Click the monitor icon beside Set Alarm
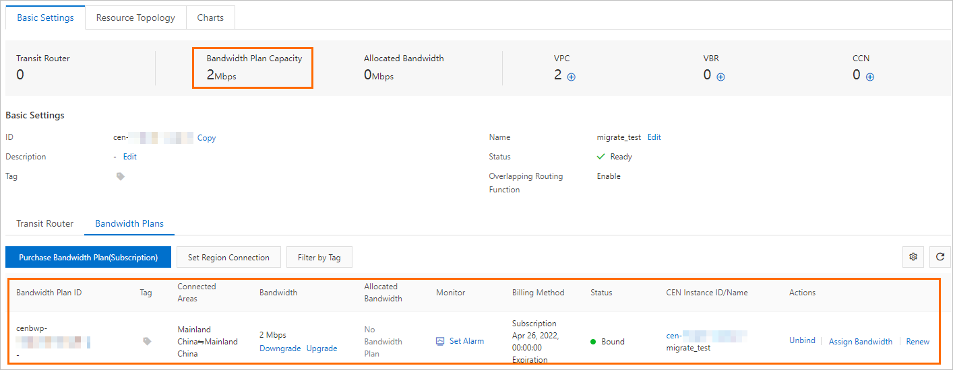The width and height of the screenshot is (953, 370). (440, 341)
